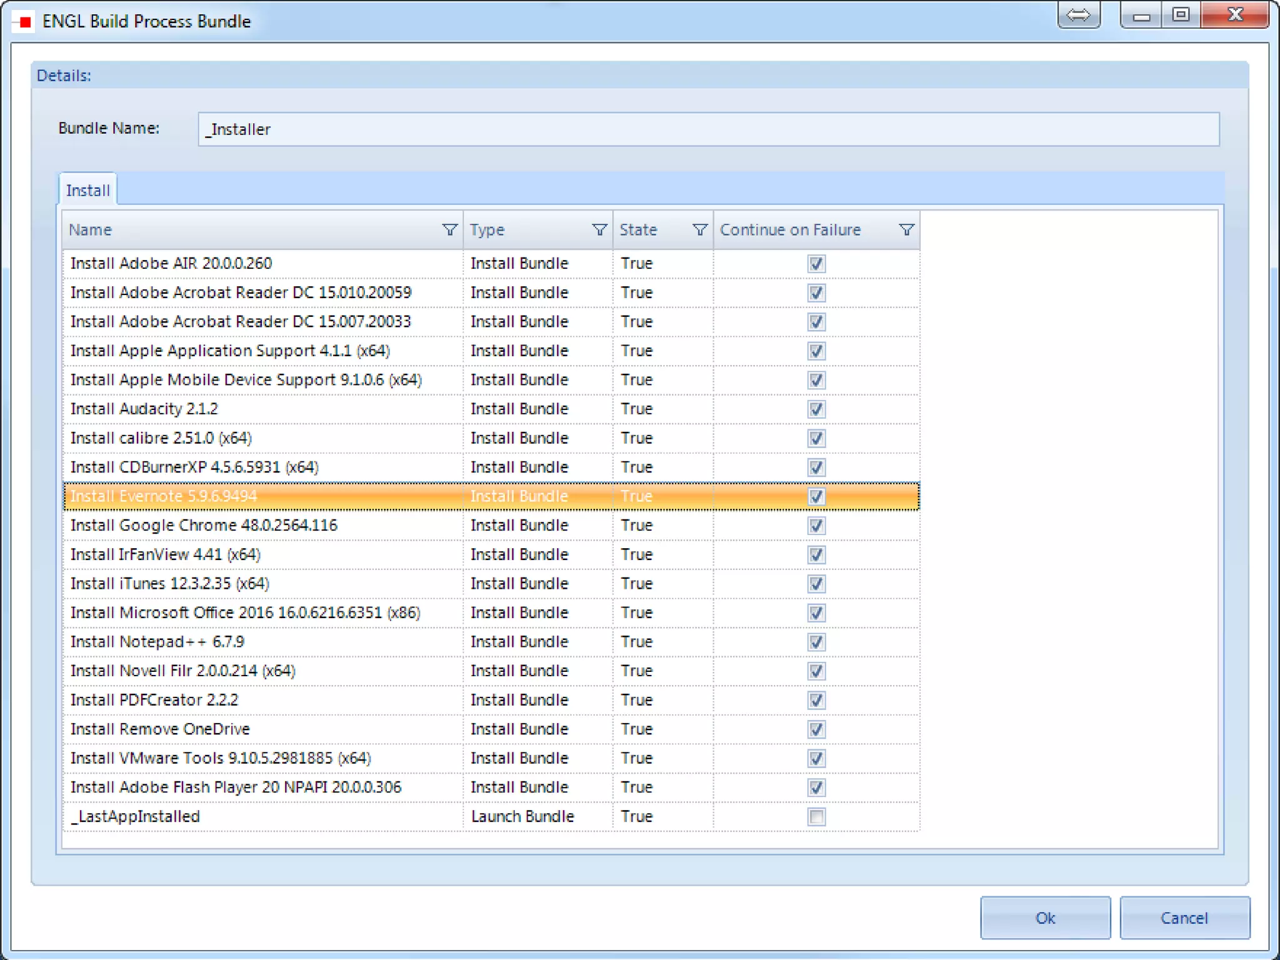Toggle Continue on Failure for Audacity 2.1.2
Screen dimensions: 1280x960
(x=816, y=409)
